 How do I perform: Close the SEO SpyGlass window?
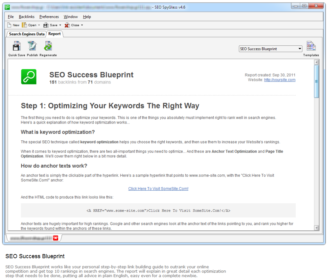[316, 6]
